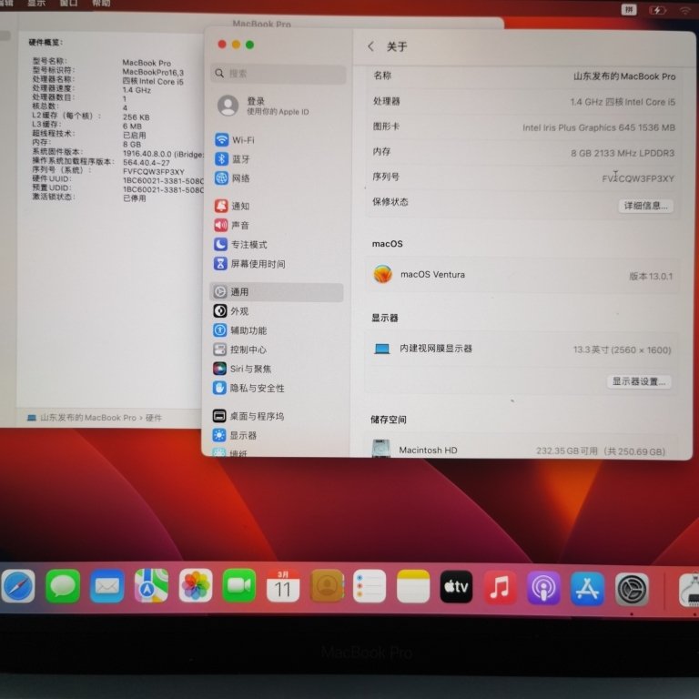Open the 帮助 menu in menu bar

pos(101,4)
